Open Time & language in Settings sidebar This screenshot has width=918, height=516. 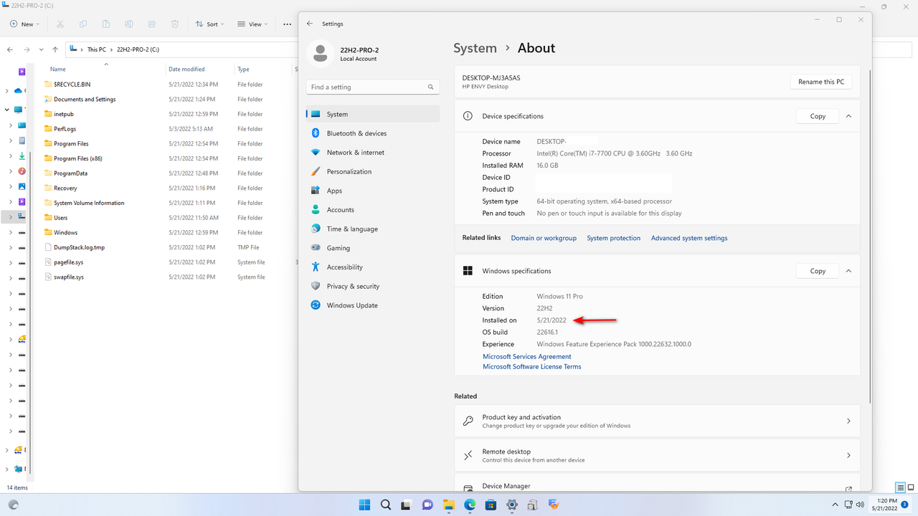[x=373, y=229]
